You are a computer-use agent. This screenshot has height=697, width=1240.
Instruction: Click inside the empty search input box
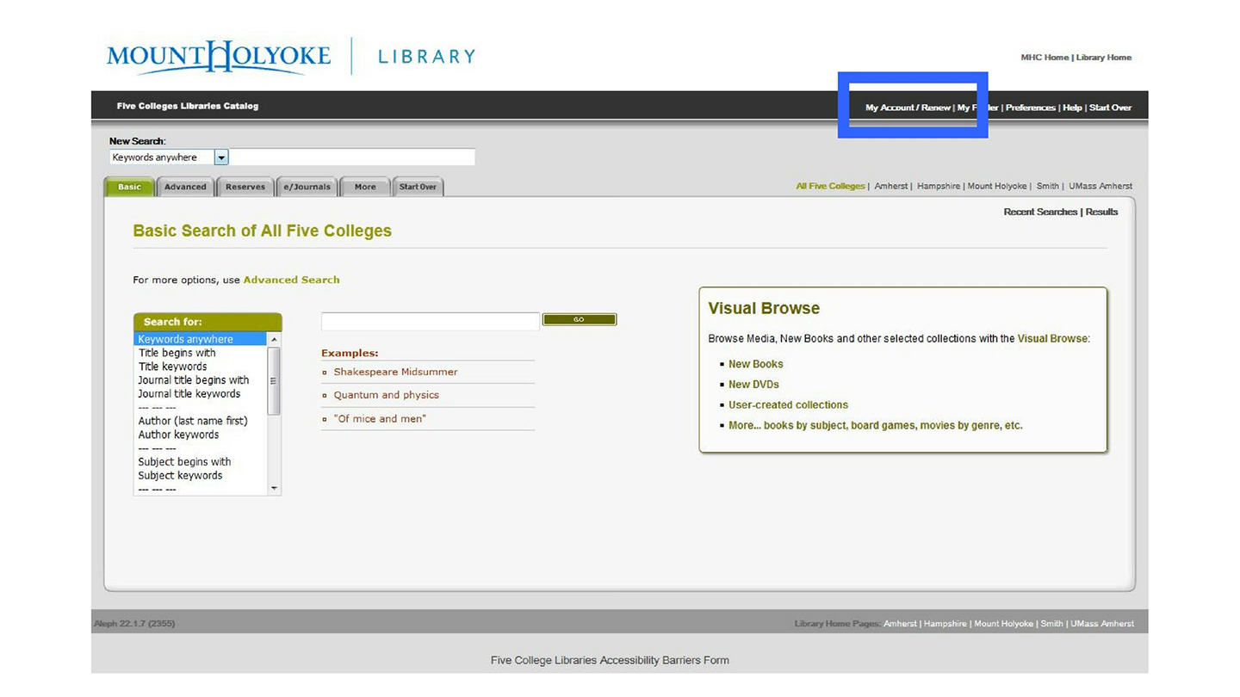click(429, 320)
